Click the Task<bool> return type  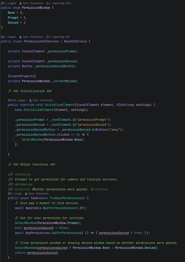click(x=39, y=198)
